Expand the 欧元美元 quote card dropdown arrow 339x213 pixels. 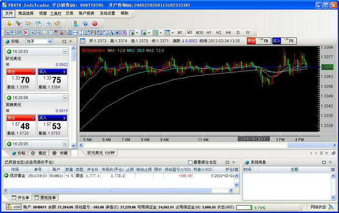65,51
